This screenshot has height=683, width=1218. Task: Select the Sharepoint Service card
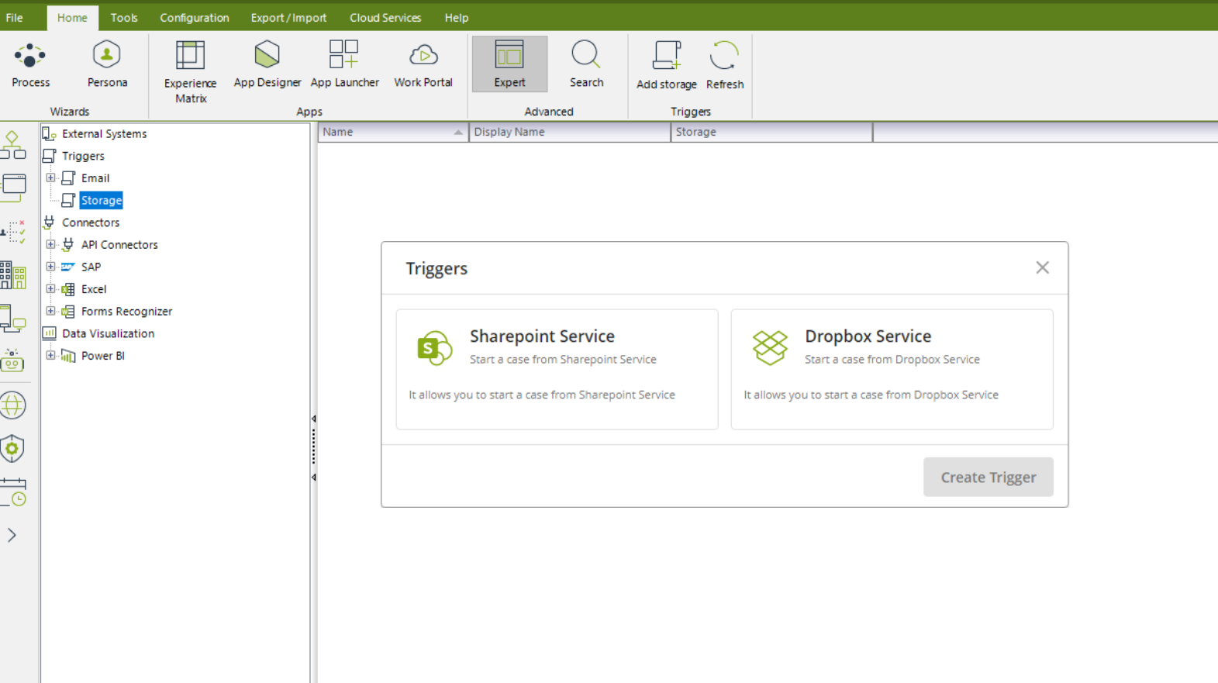tap(557, 369)
